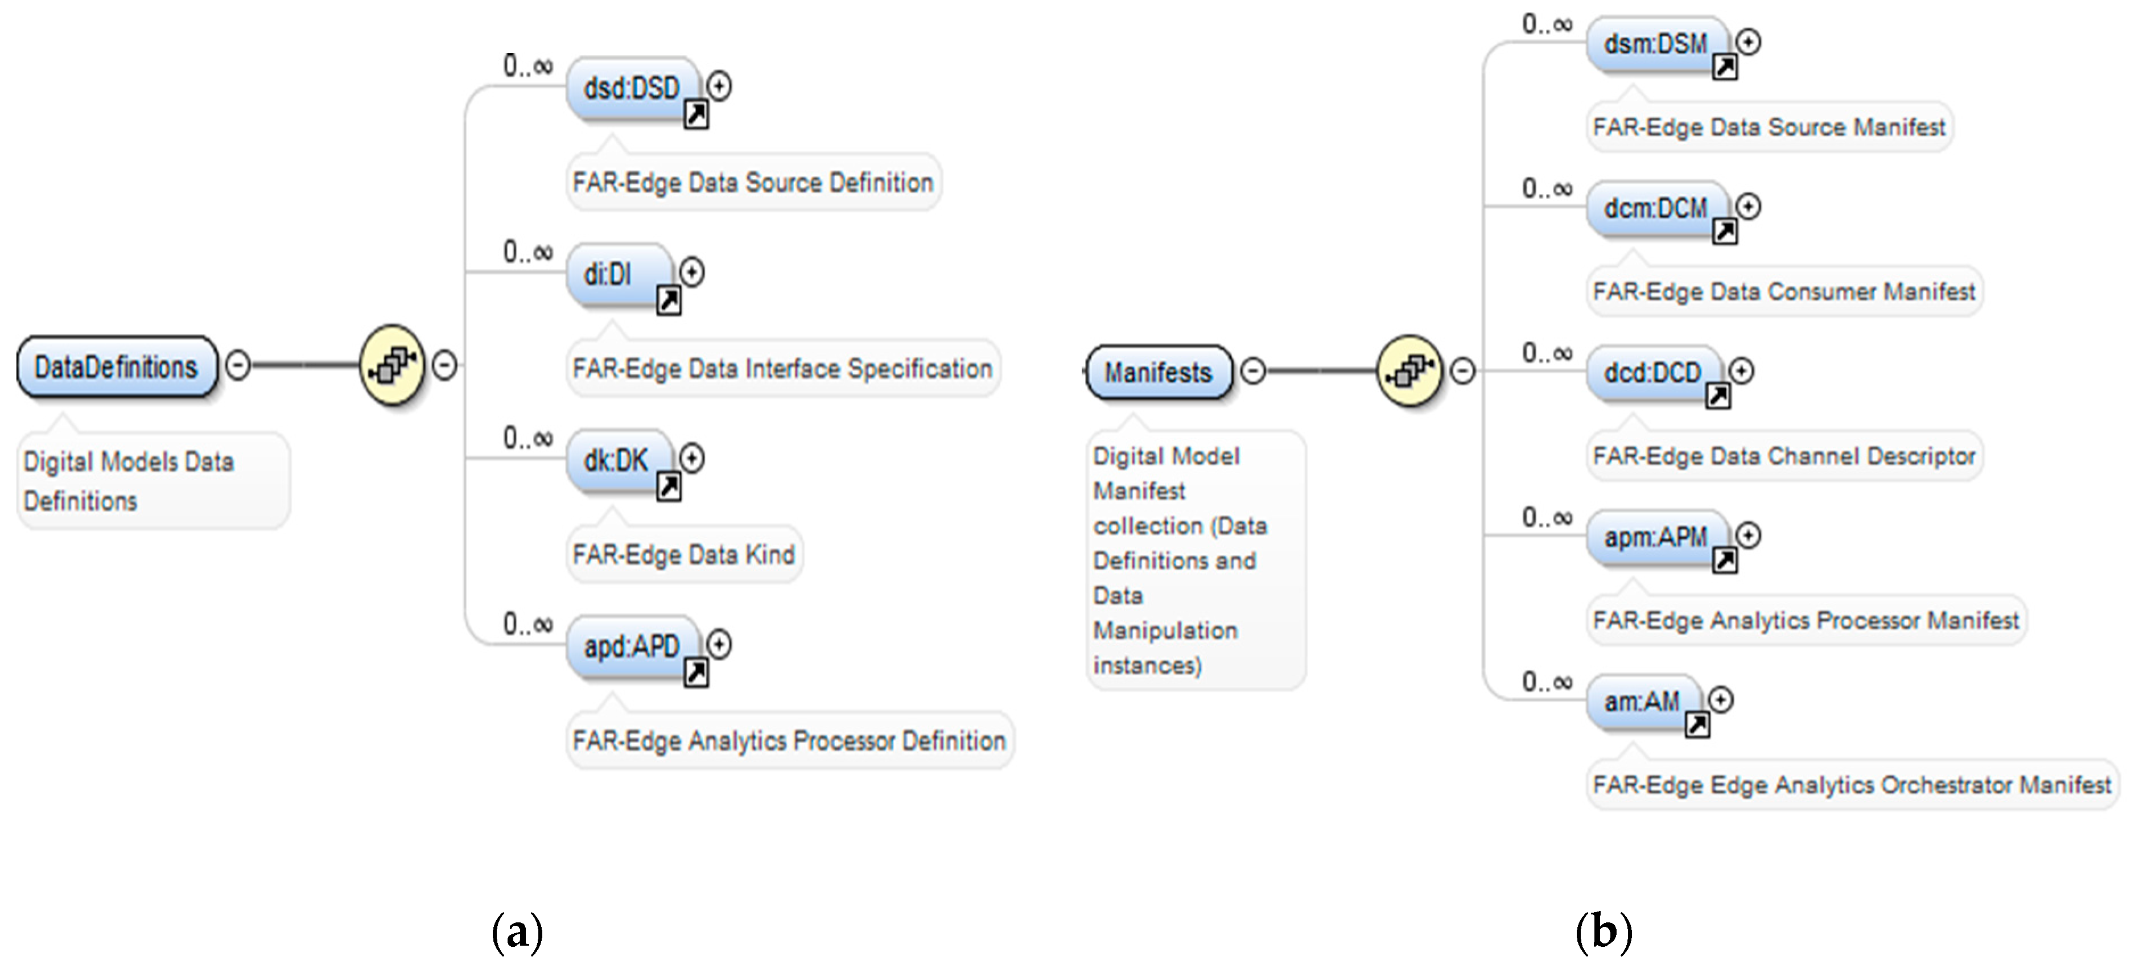Screen dimensions: 2131x973
Task: Expand the dk:DK element
Action: pos(693,457)
